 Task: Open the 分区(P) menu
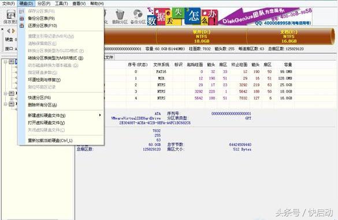coord(44,3)
